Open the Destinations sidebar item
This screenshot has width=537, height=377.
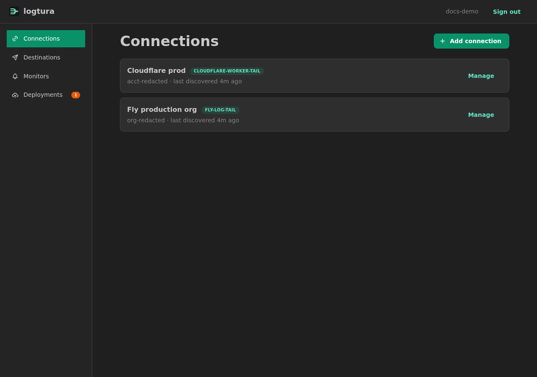tap(46, 57)
